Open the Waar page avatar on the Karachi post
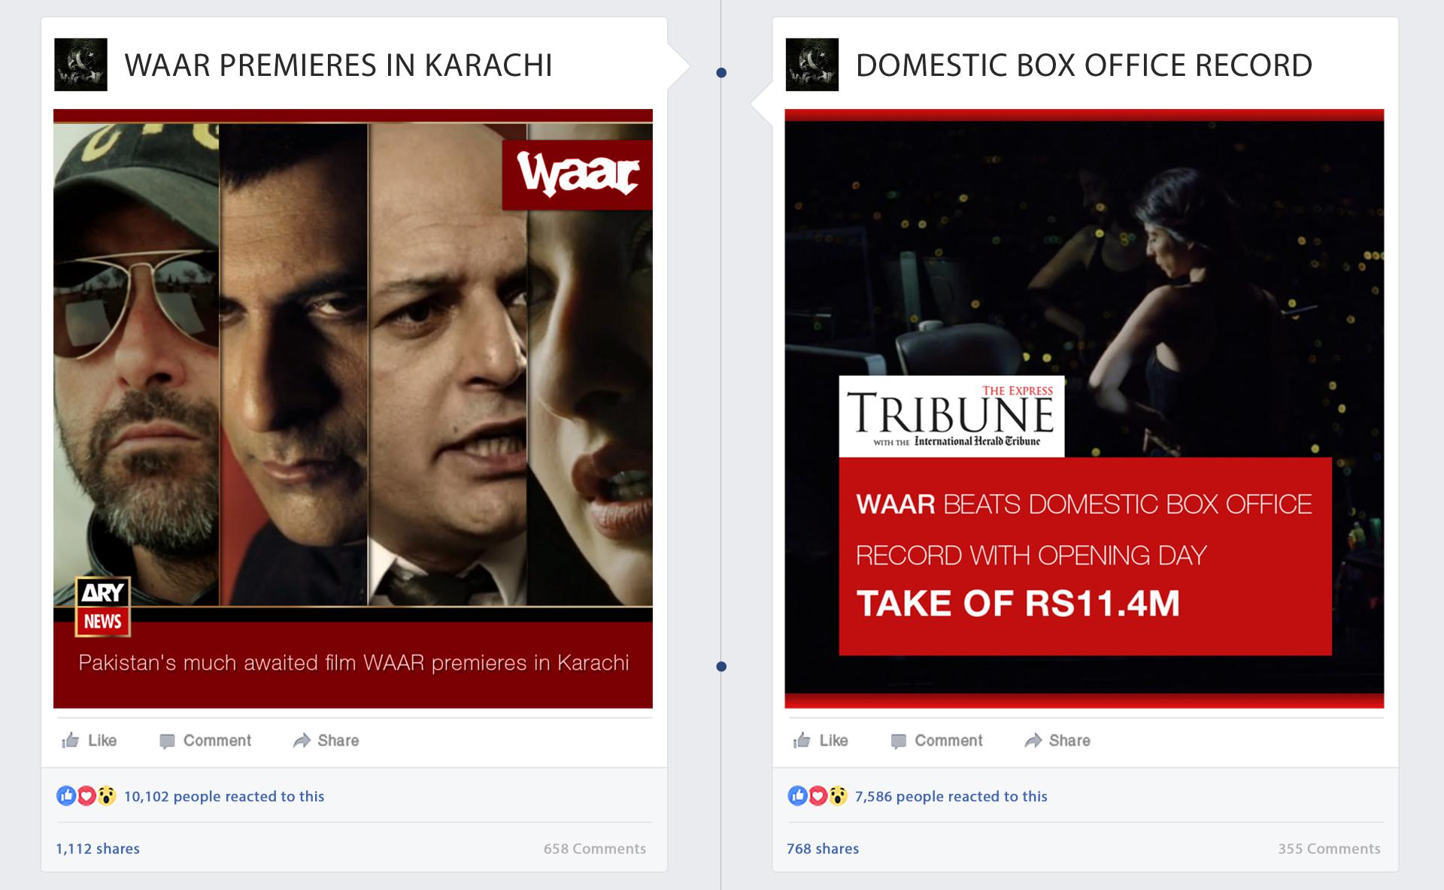The height and width of the screenshot is (890, 1444). 80,65
